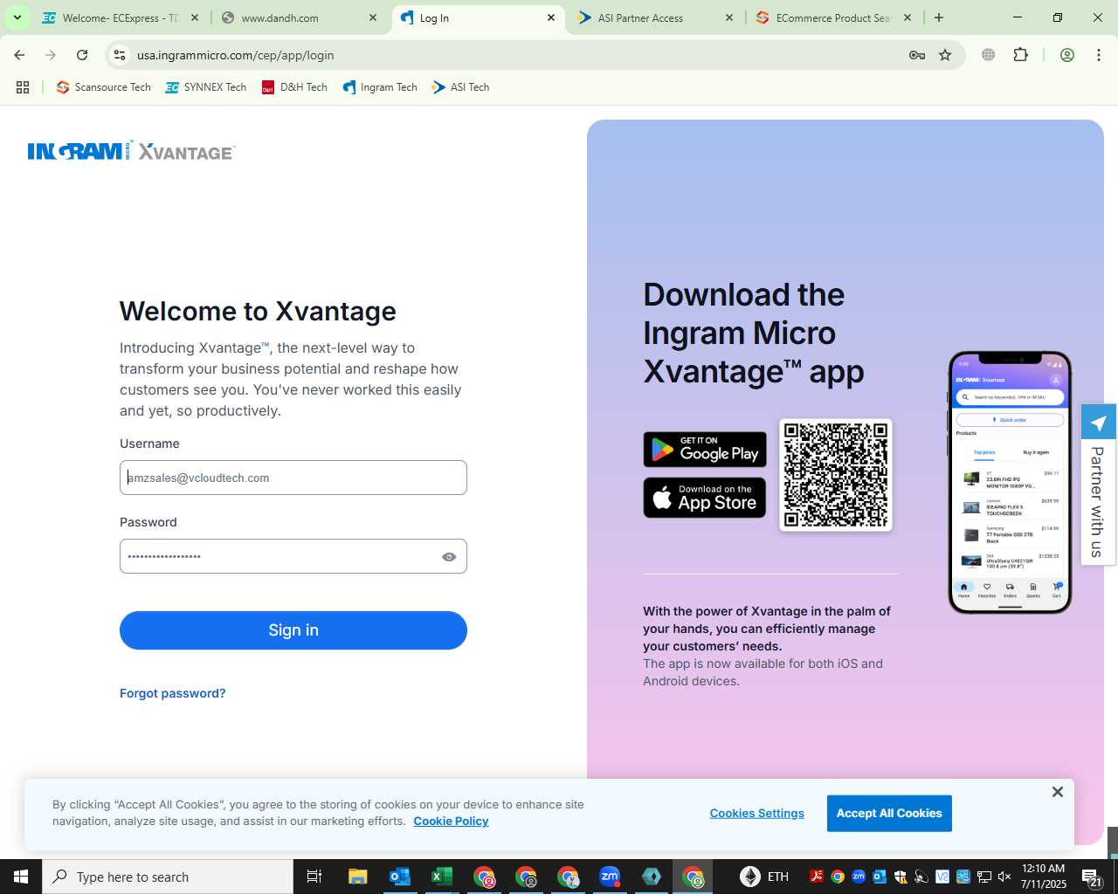This screenshot has width=1118, height=894.
Task: Switch to the Welcome- ECExpress tab
Action: (x=121, y=17)
